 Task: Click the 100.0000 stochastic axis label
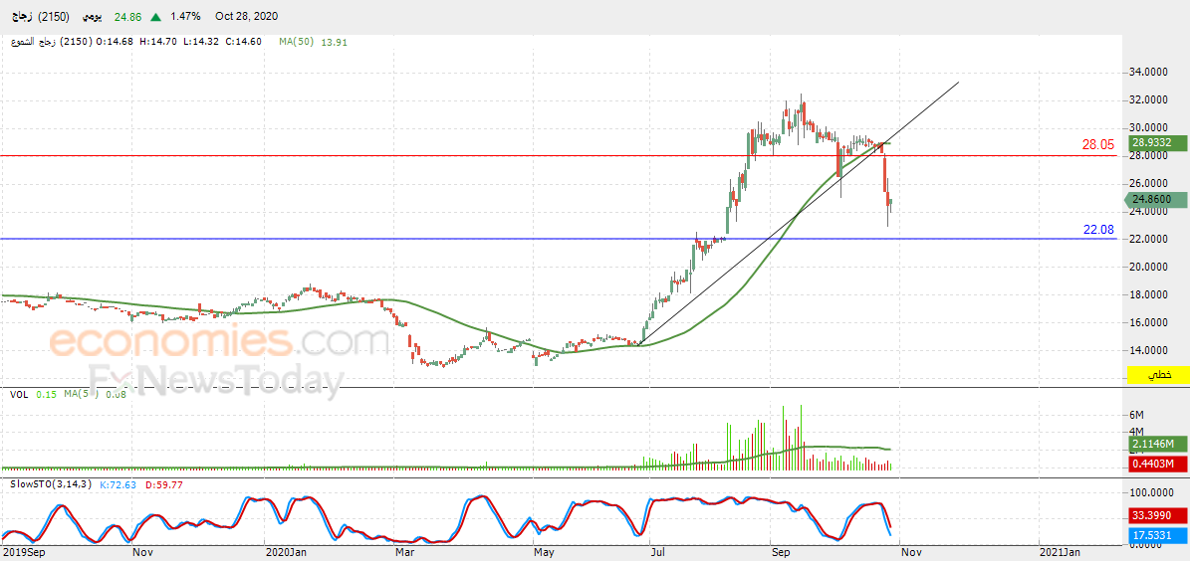click(1154, 492)
